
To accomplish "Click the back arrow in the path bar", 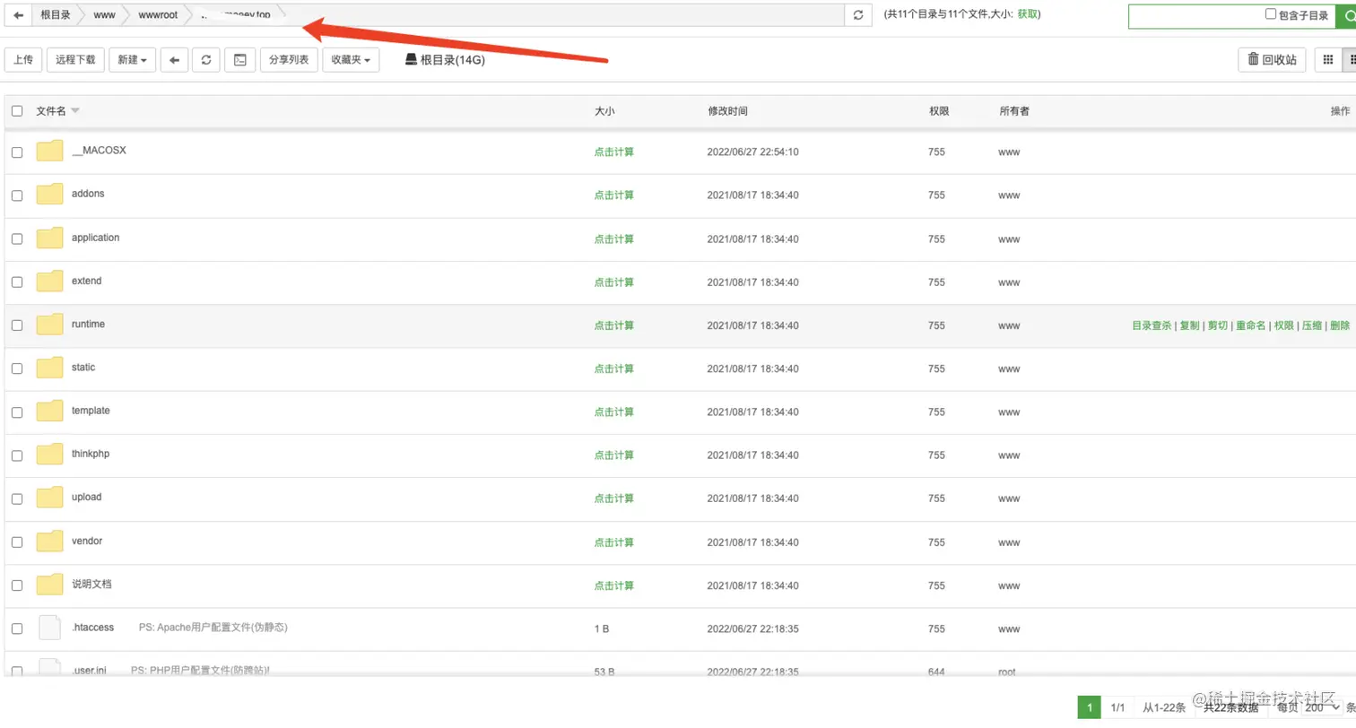I will pos(19,15).
